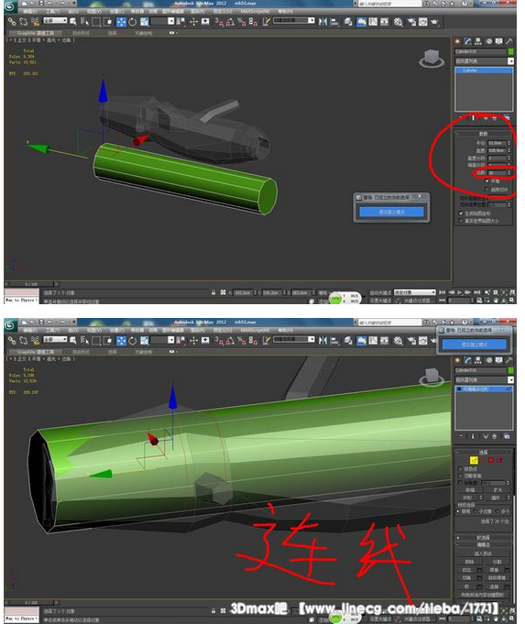Collapse 编辑边 rollout in bottom panel

click(x=483, y=544)
